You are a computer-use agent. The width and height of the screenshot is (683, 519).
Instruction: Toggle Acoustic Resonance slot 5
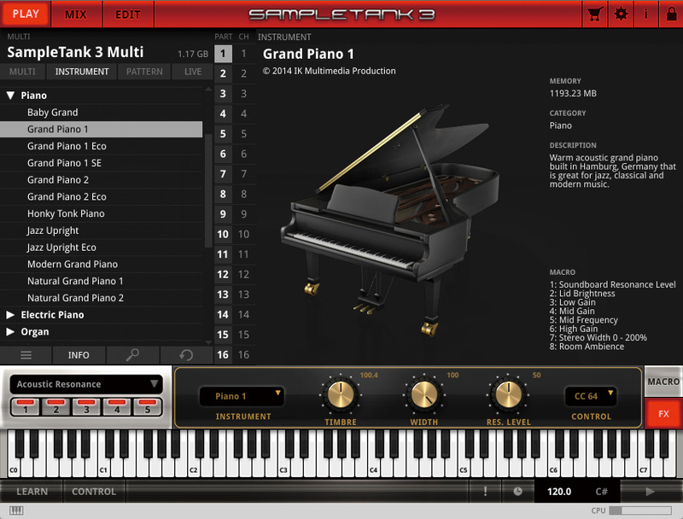147,407
